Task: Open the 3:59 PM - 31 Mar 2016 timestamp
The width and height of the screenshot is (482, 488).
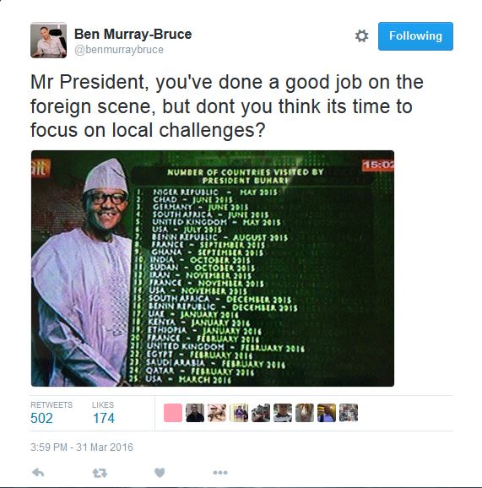Action: coord(82,447)
